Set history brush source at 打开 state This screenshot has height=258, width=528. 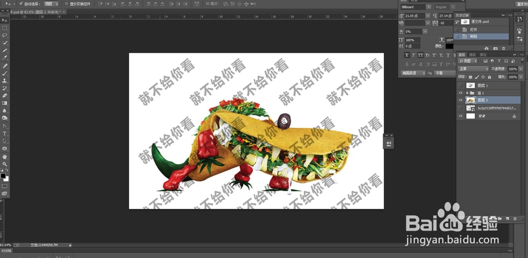click(x=457, y=30)
